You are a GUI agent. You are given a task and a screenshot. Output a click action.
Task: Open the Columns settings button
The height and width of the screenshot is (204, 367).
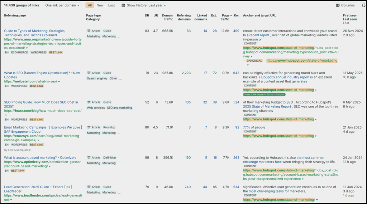coord(345,5)
